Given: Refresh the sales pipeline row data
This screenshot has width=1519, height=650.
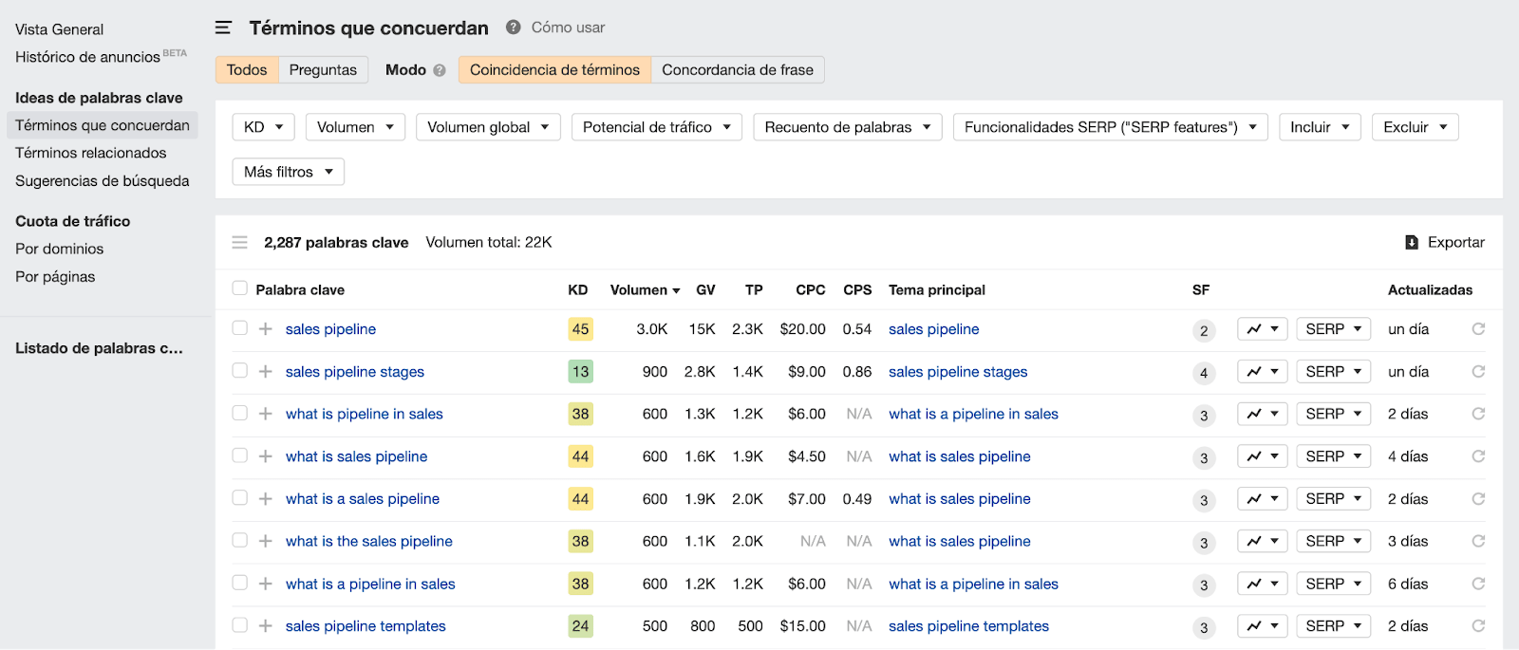Looking at the screenshot, I should pyautogui.click(x=1478, y=329).
